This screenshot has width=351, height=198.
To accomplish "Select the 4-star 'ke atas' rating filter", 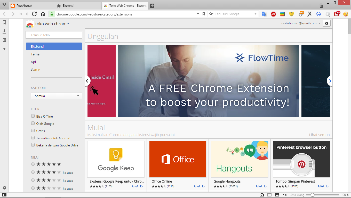I will (33, 172).
